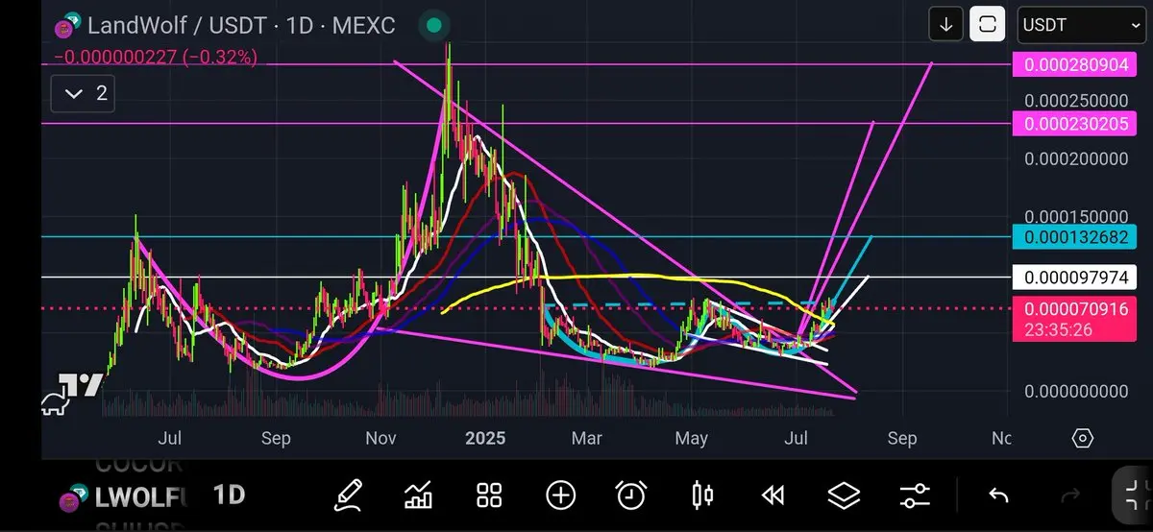Open the alert clock icon
This screenshot has width=1153, height=532.
tap(631, 496)
